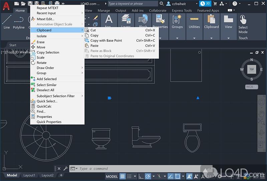This screenshot has width=267, height=181.
Task: Click TOP face on the ViewCube
Action: tap(252, 70)
